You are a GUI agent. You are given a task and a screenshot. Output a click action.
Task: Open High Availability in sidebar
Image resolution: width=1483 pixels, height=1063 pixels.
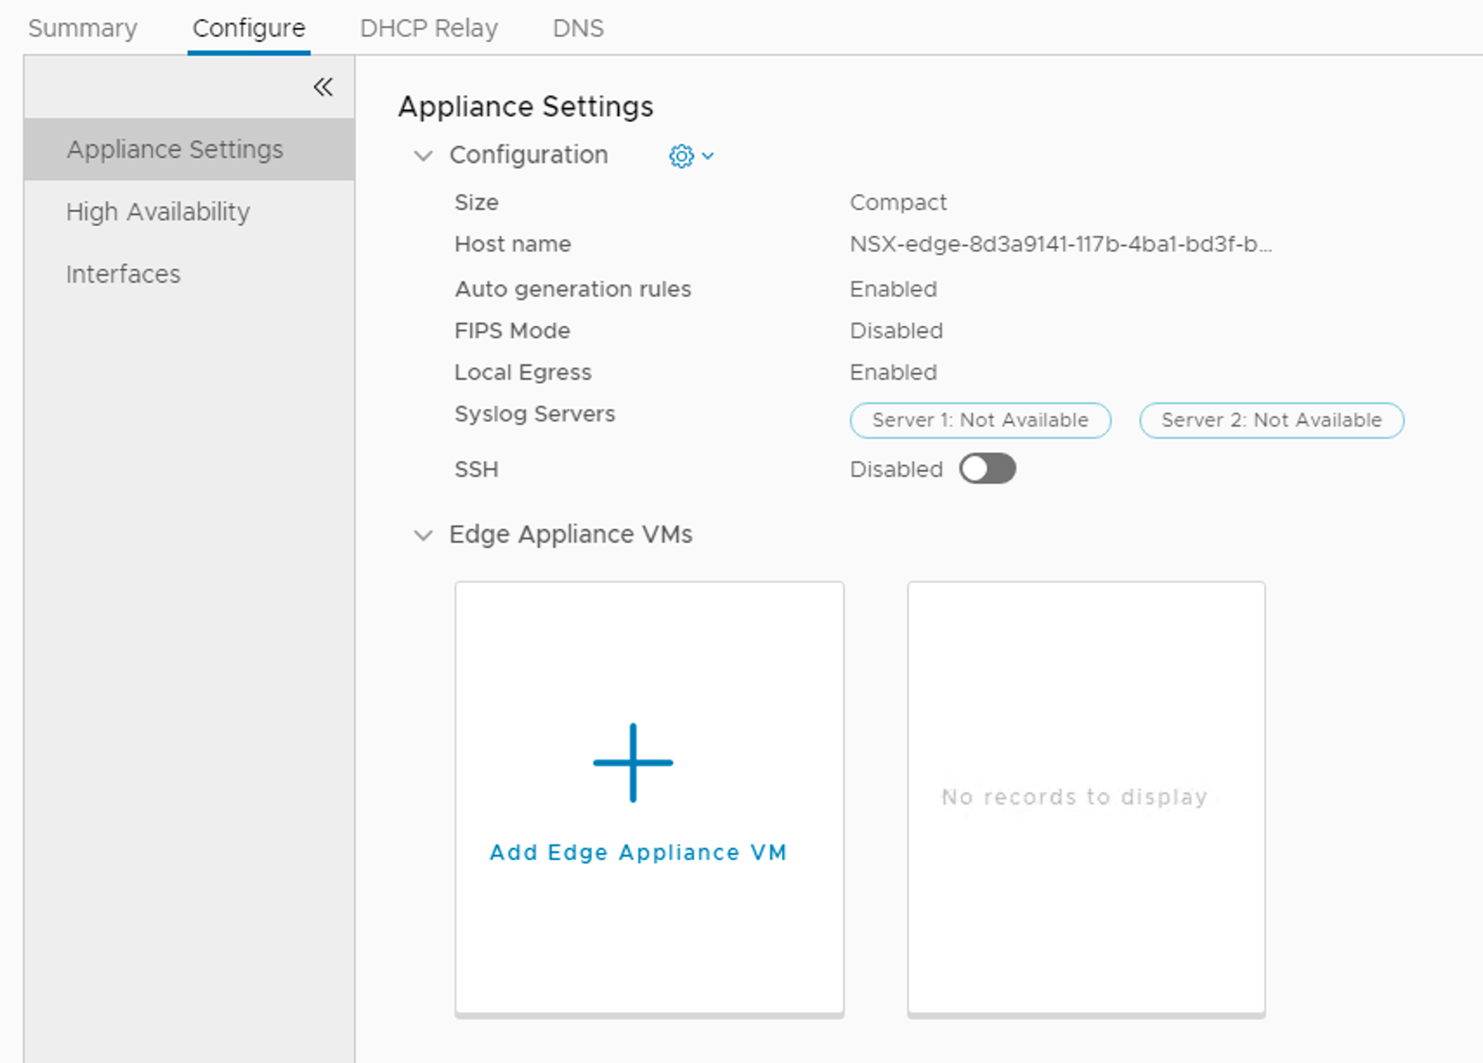coord(158,212)
